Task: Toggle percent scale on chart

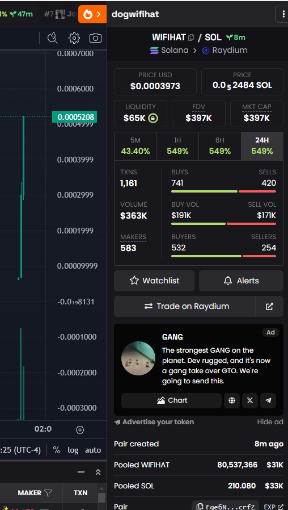Action: point(57,450)
